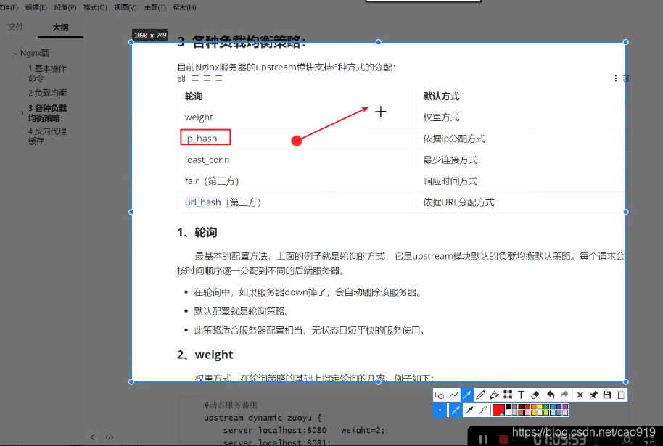Toggle source code mode with the </> icon
Viewport: 663px width, 446px height.
click(x=110, y=437)
